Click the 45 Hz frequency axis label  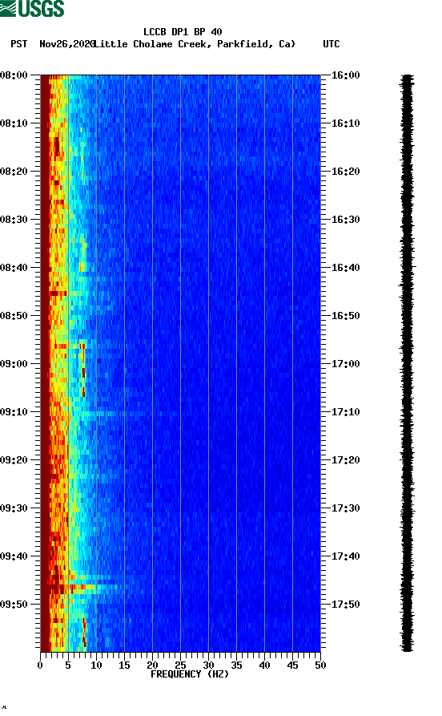point(292,665)
